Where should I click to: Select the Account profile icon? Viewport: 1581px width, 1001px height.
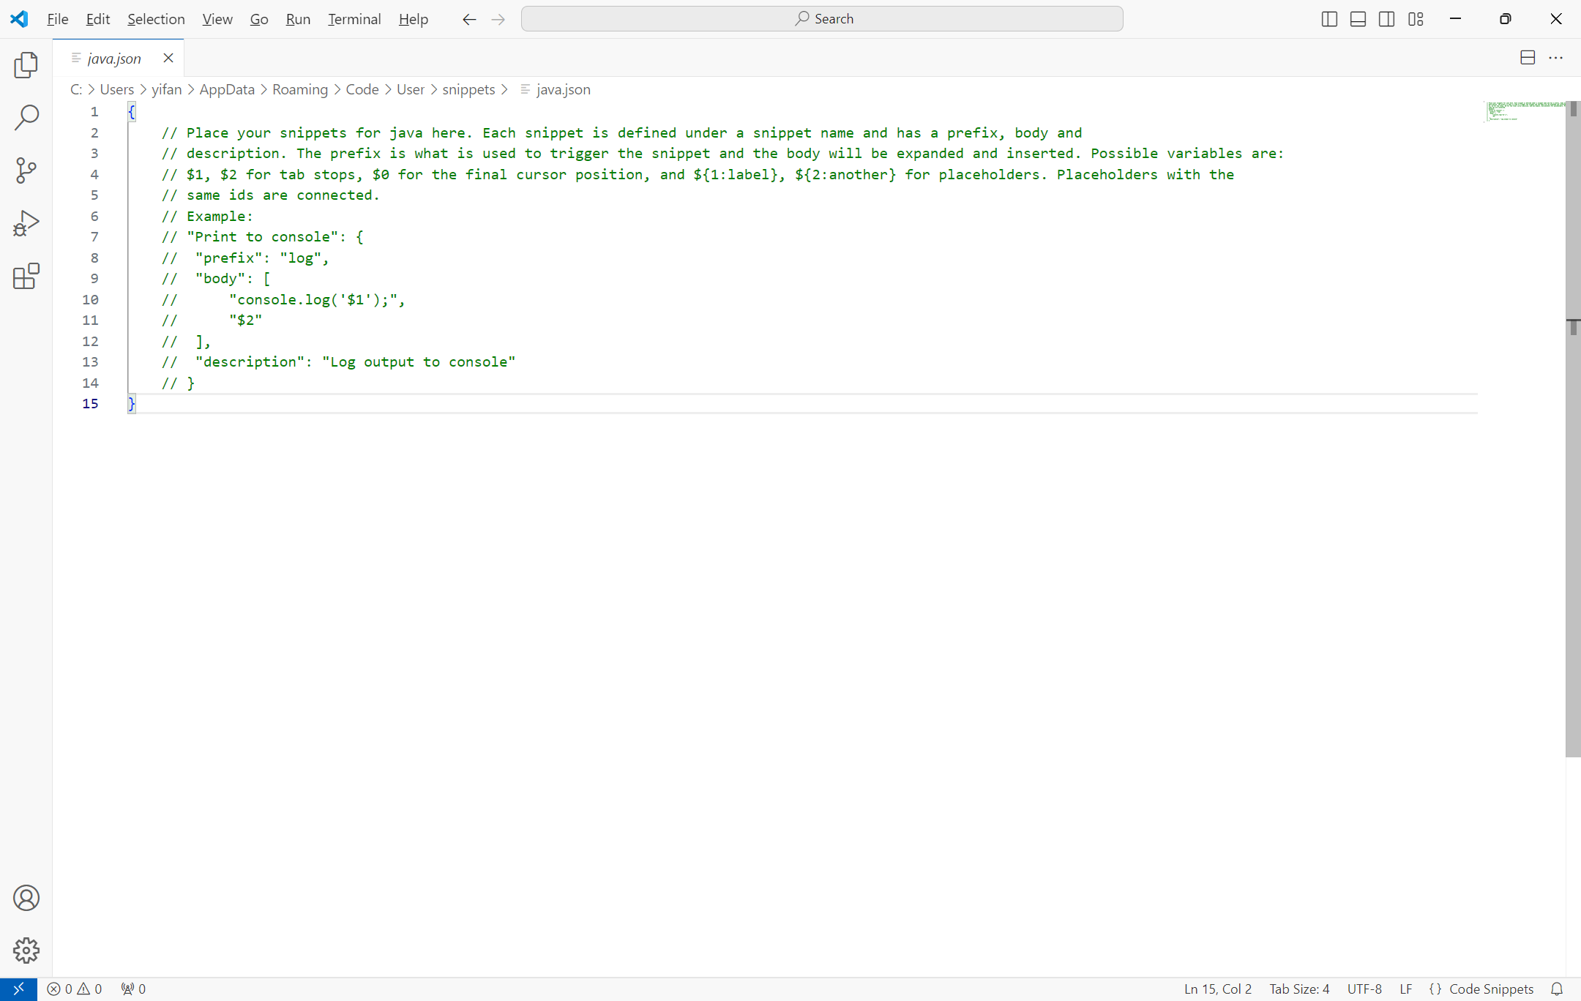[x=26, y=897]
